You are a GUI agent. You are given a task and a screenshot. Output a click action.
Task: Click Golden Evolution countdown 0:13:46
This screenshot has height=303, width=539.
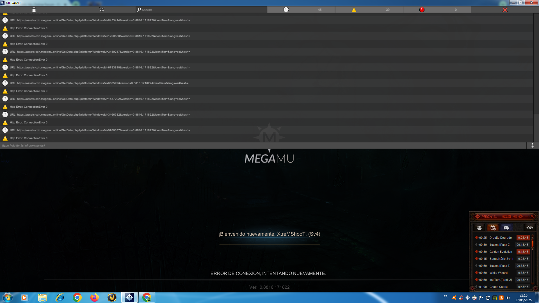pyautogui.click(x=523, y=252)
